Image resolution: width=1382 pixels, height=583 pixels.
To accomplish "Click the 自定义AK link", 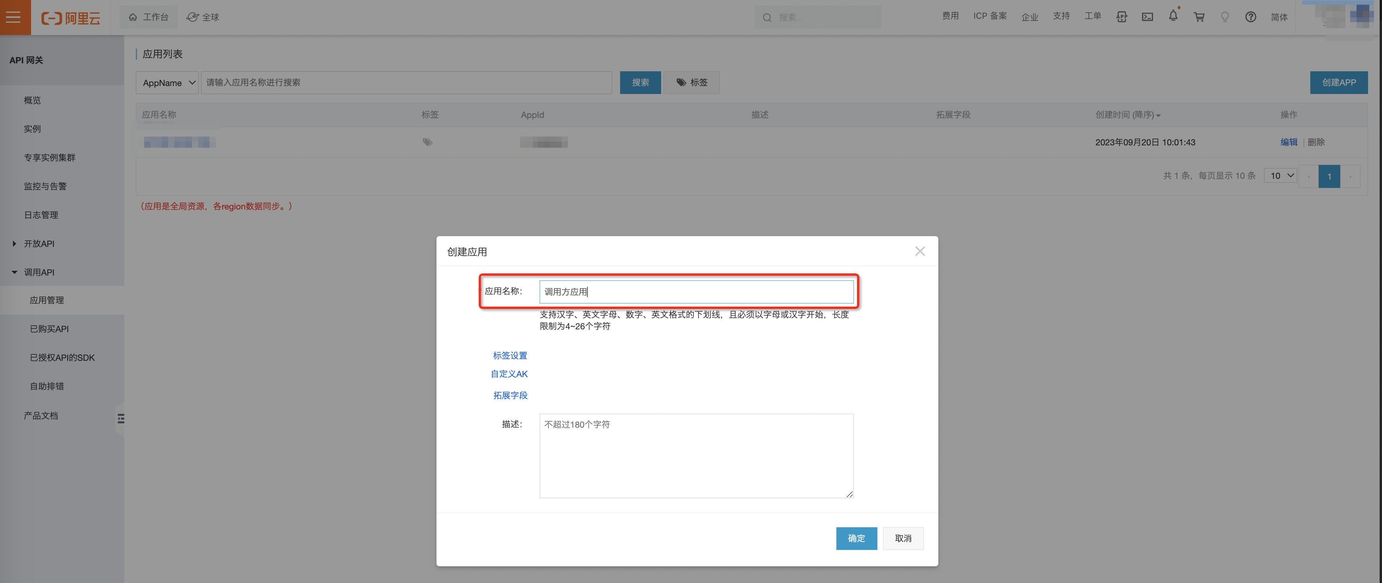I will click(x=509, y=374).
